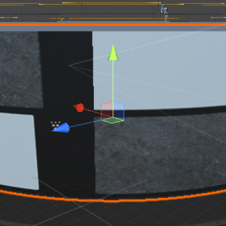The image size is (226, 226).
Task: Select the dark textured lower-right wall panel
Action: pyautogui.click(x=160, y=153)
